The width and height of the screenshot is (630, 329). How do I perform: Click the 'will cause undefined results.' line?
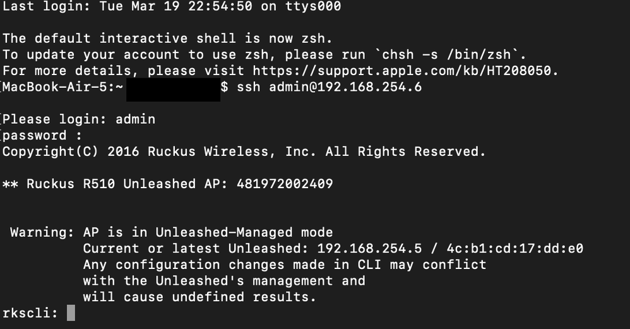(199, 297)
